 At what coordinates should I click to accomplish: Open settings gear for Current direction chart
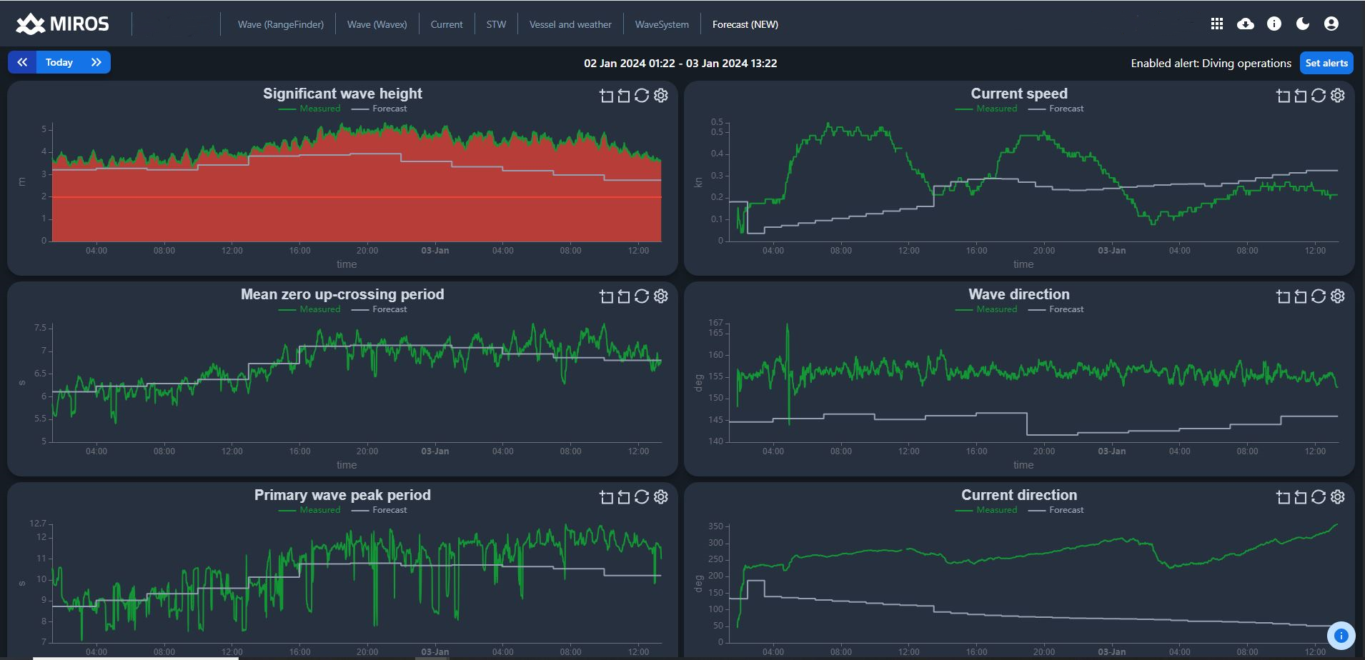point(1338,497)
